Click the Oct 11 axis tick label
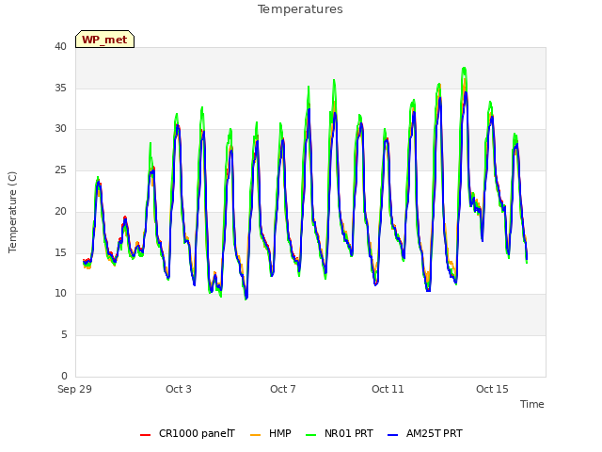602x452 pixels. 388,389
